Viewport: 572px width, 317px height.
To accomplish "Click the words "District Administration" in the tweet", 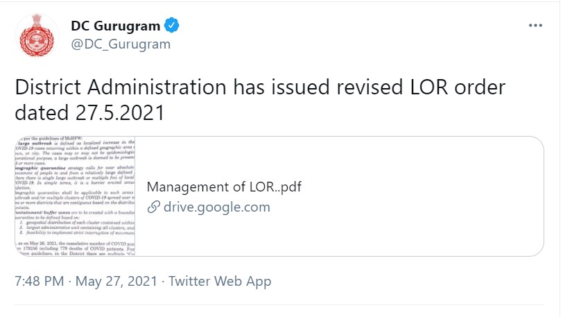I will click(x=121, y=88).
